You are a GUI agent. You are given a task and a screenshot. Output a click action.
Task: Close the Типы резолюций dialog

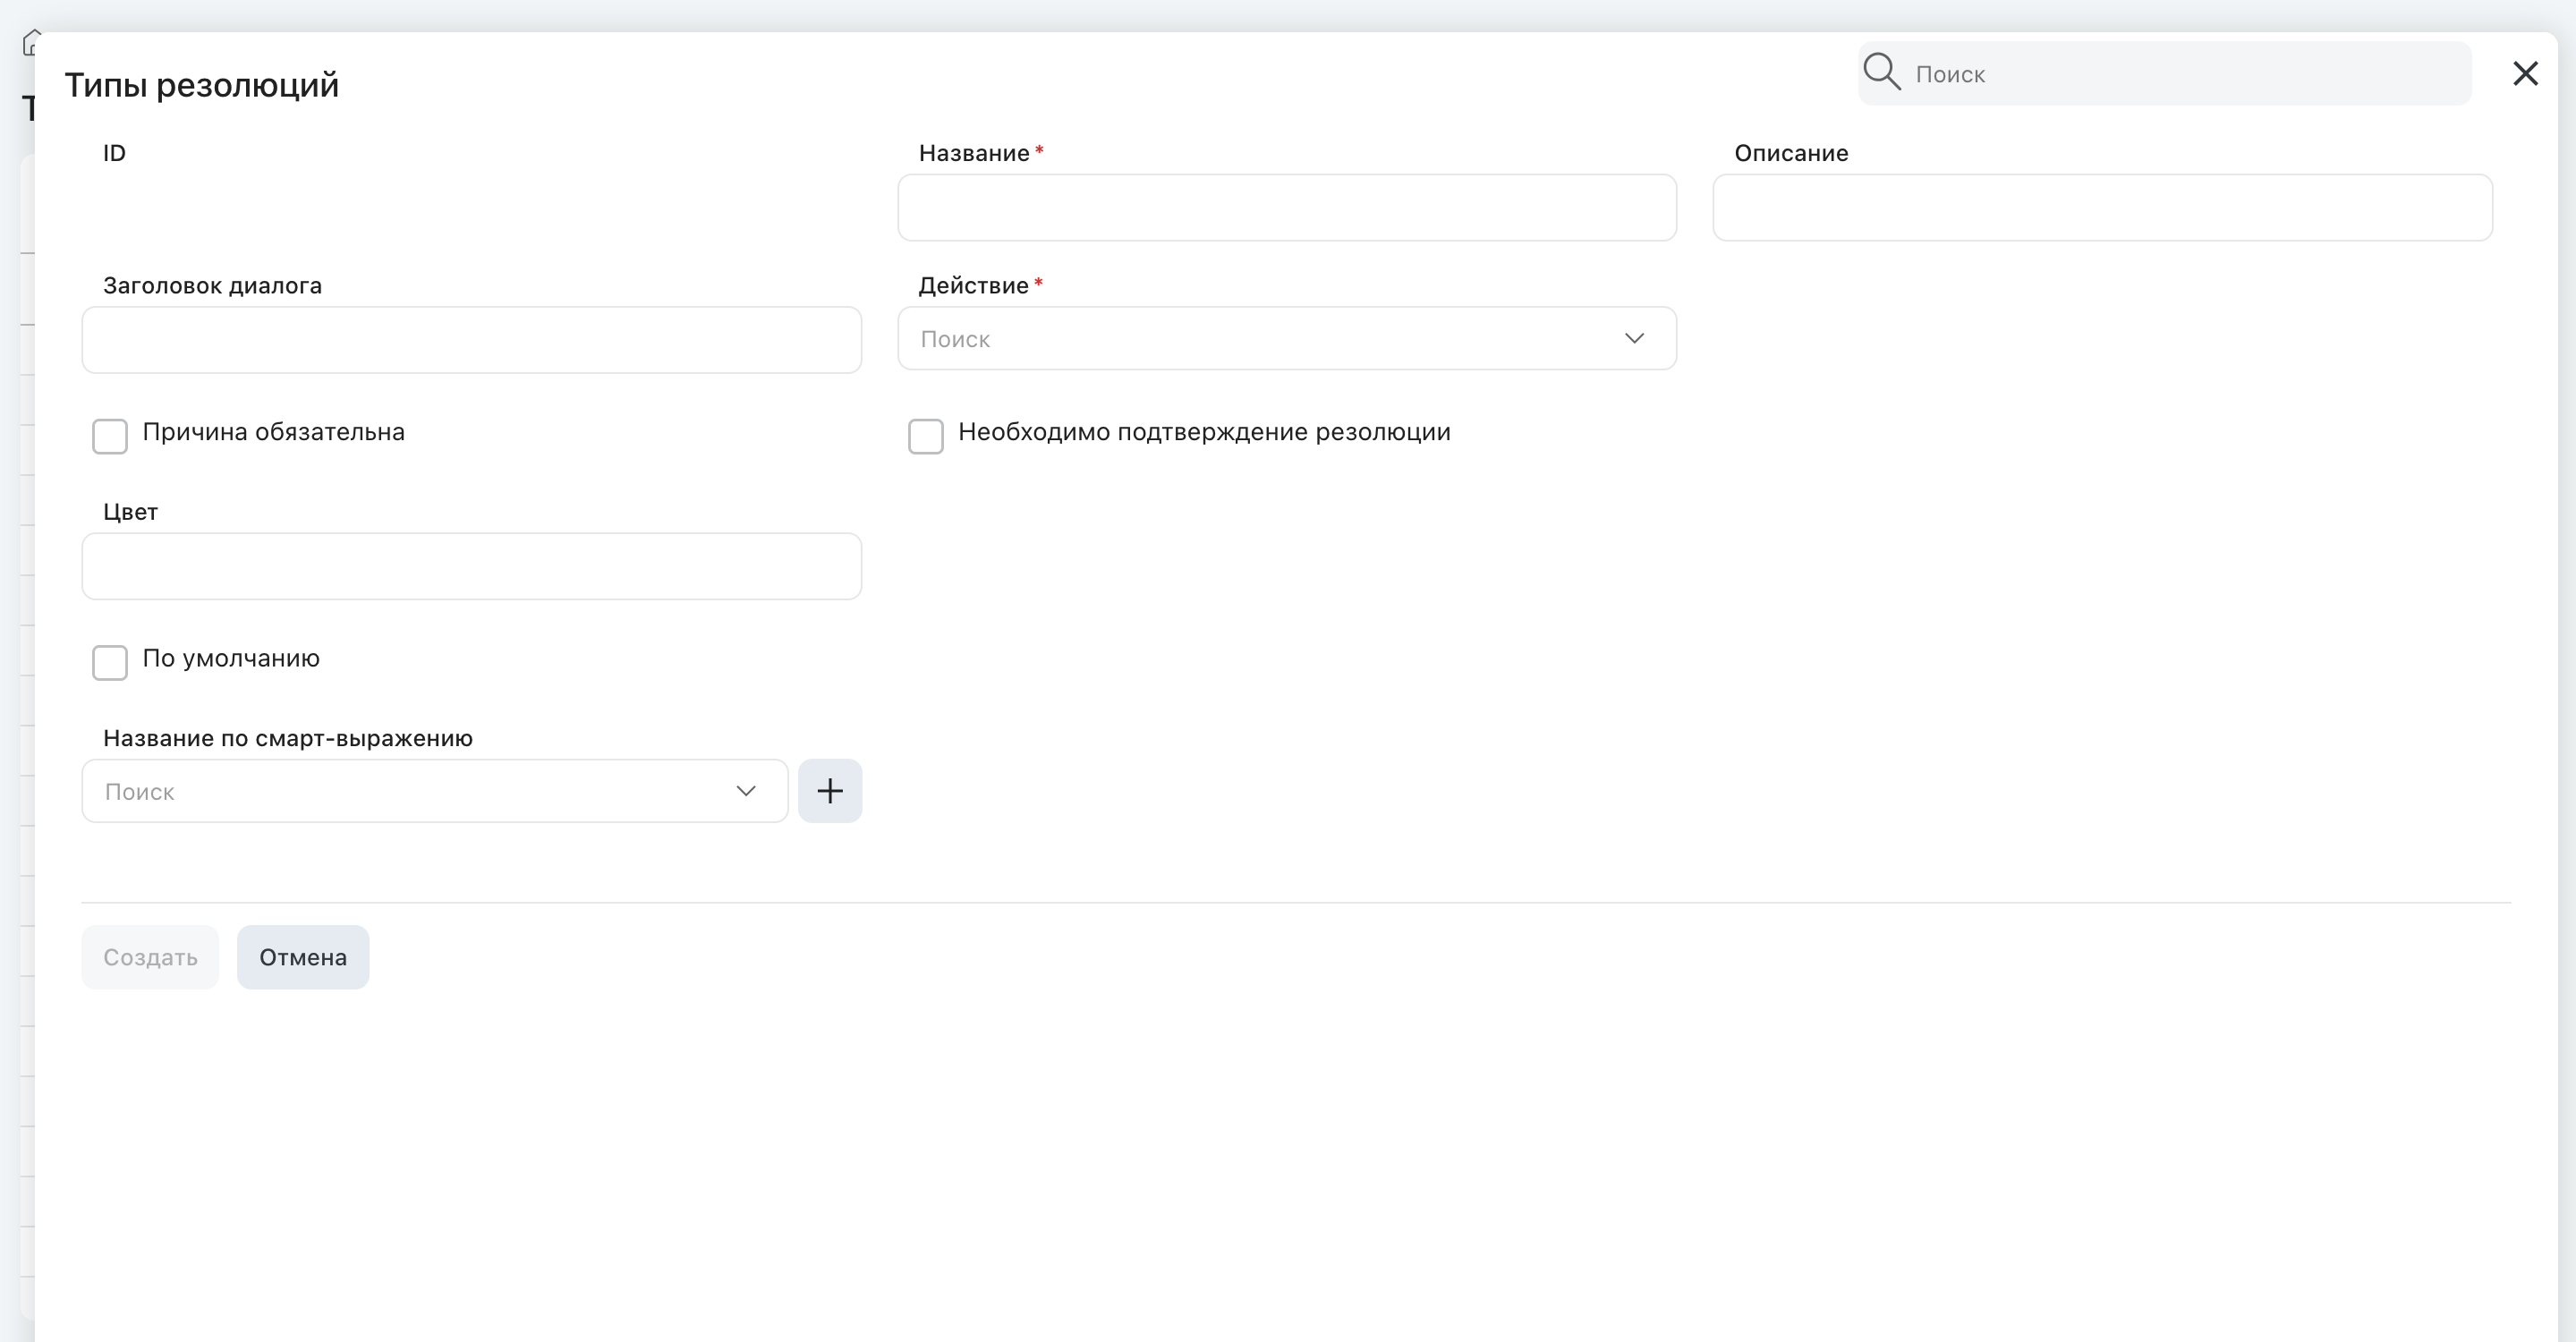click(2525, 73)
